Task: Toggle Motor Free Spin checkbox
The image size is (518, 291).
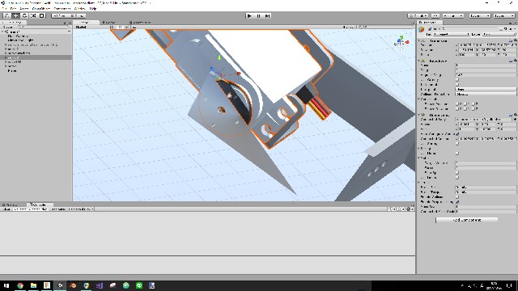Action: coord(457,172)
